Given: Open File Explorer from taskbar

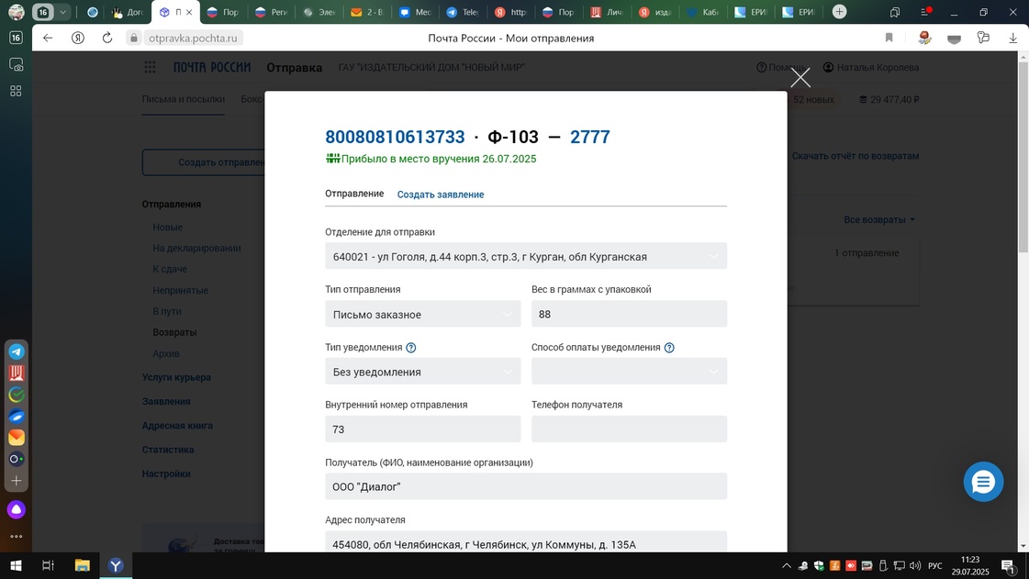Looking at the screenshot, I should coord(82,565).
